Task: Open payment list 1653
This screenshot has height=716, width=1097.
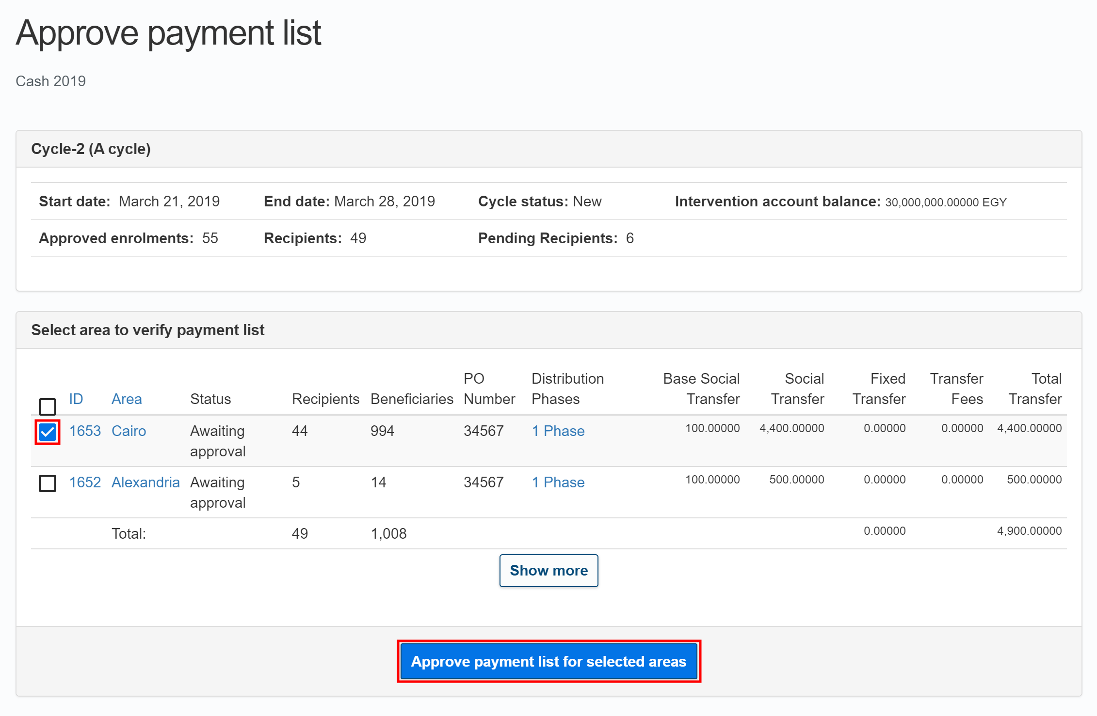Action: point(85,430)
